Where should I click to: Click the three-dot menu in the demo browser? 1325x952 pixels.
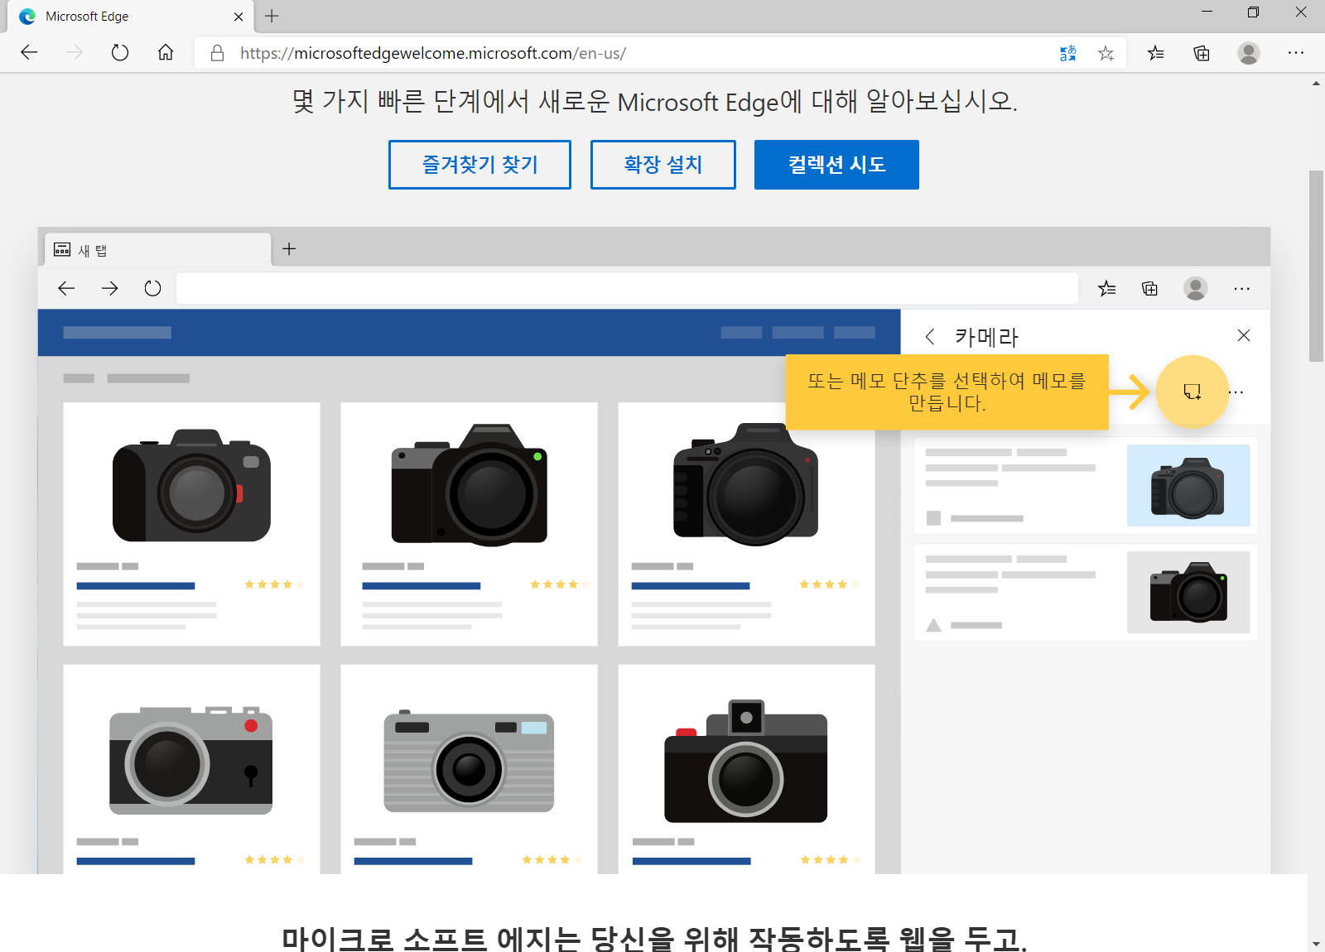(1241, 288)
